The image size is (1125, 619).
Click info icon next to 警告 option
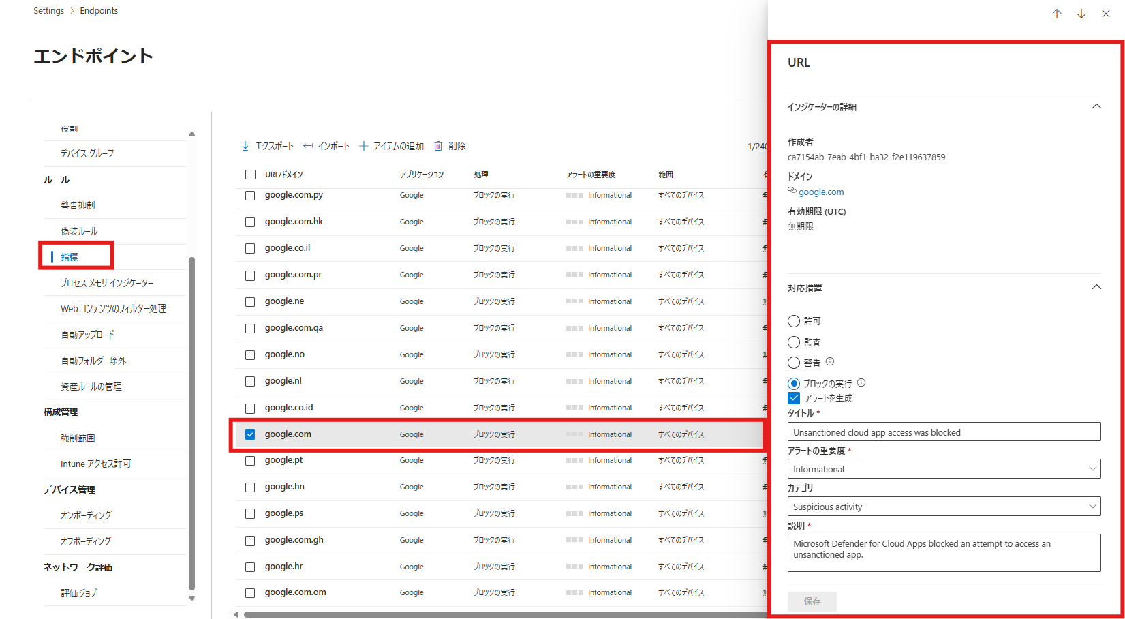(830, 362)
